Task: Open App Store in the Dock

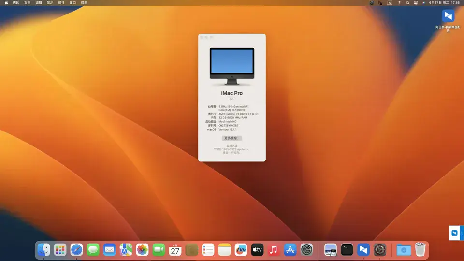Action: (x=290, y=250)
